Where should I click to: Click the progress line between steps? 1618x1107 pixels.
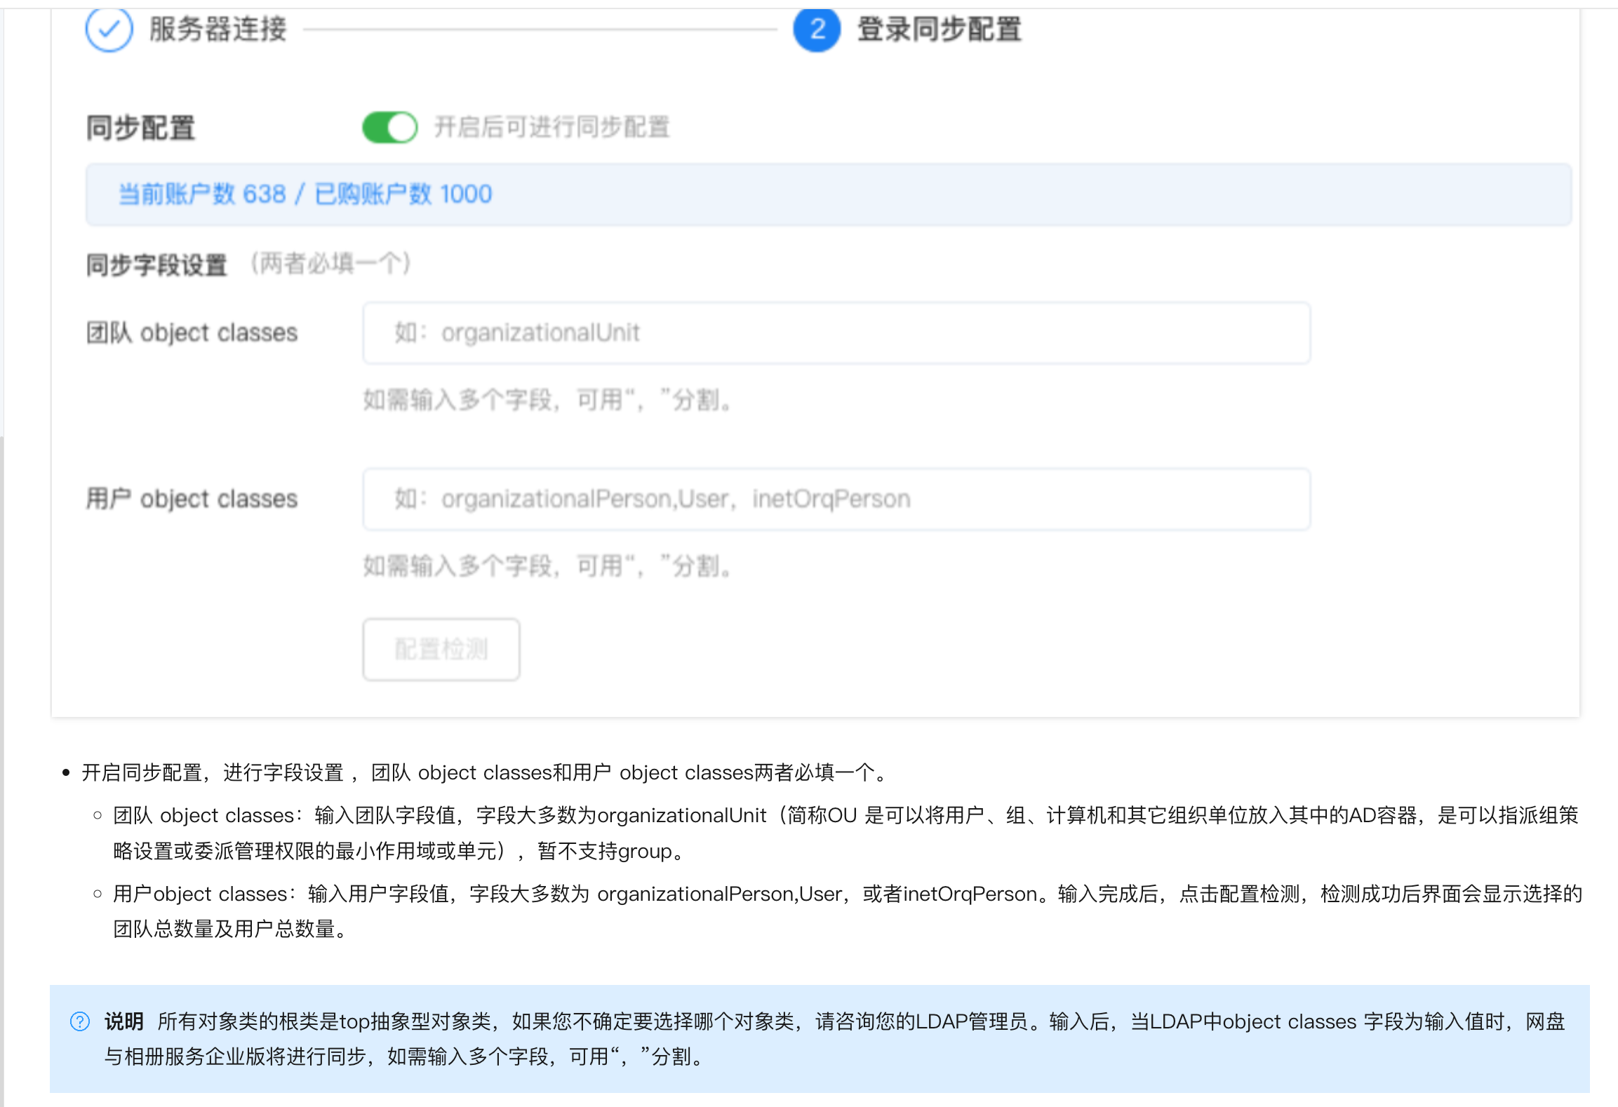[x=540, y=29]
